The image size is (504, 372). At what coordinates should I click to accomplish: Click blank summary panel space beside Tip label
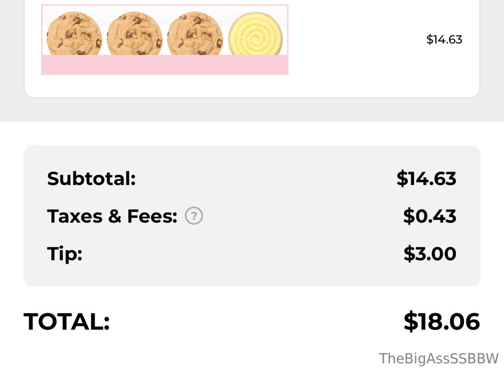(241, 254)
